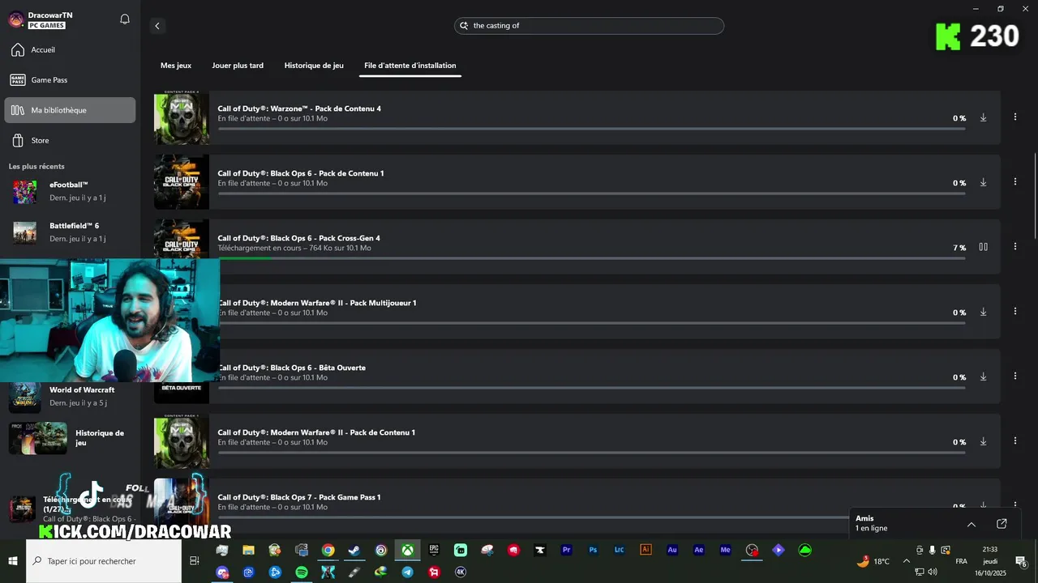Start download of Black Ops 6 Pack de Contenu 1
The image size is (1038, 583).
tap(983, 182)
